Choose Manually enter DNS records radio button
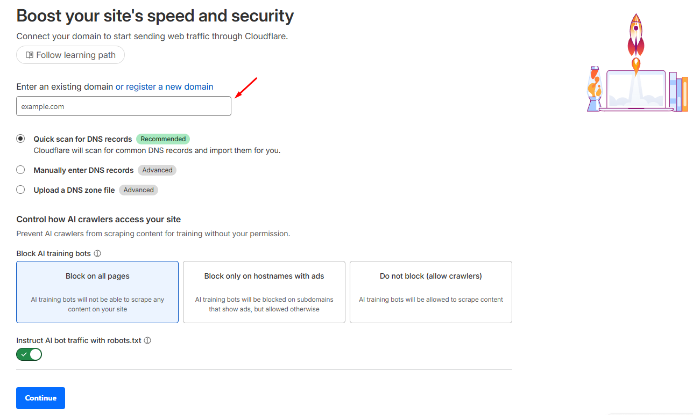This screenshot has height=415, width=693. [20, 170]
